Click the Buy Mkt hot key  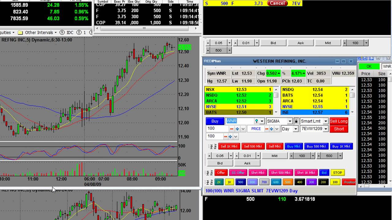294,146
